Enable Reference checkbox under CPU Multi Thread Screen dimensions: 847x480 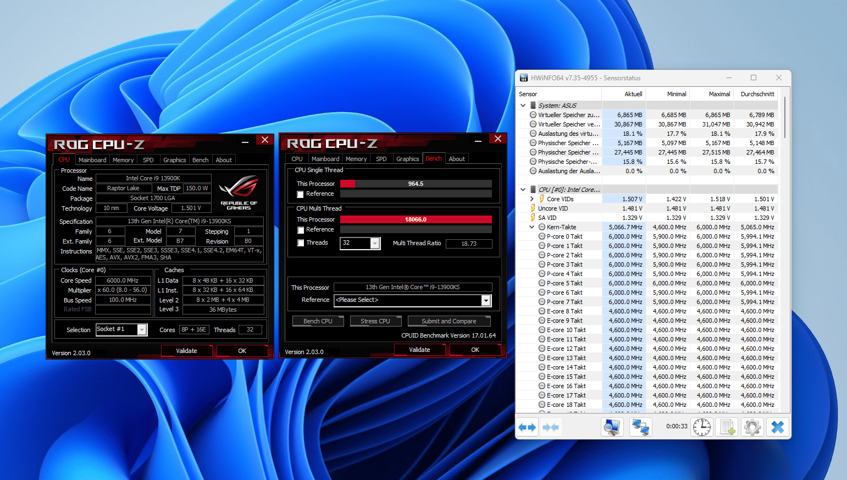click(300, 230)
